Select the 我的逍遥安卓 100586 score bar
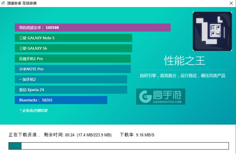This screenshot has height=154, width=236. tap(92, 27)
